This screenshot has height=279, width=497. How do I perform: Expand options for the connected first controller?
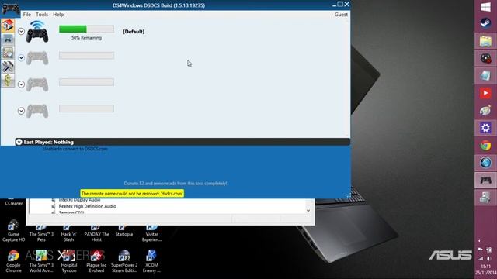tap(21, 31)
